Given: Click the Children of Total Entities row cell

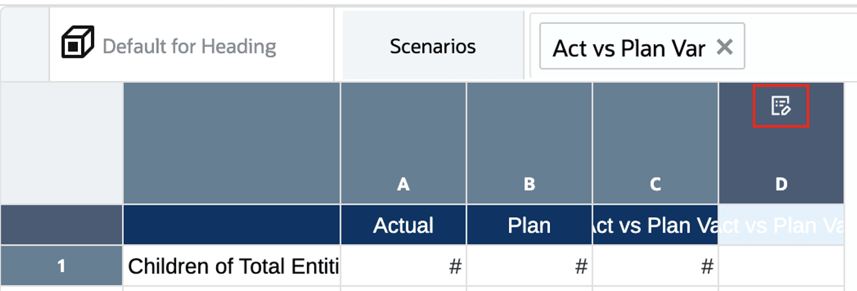Looking at the screenshot, I should 232,266.
